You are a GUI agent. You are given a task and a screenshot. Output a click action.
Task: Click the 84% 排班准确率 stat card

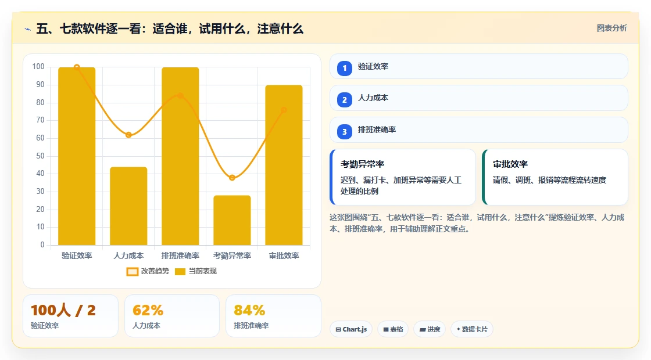point(274,316)
